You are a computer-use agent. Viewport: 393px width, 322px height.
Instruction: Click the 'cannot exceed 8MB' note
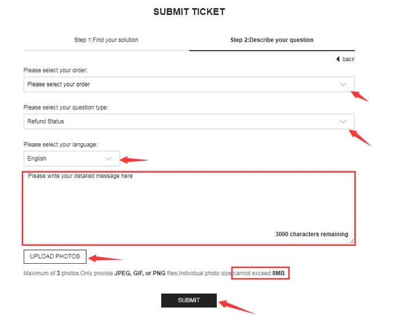[260, 273]
